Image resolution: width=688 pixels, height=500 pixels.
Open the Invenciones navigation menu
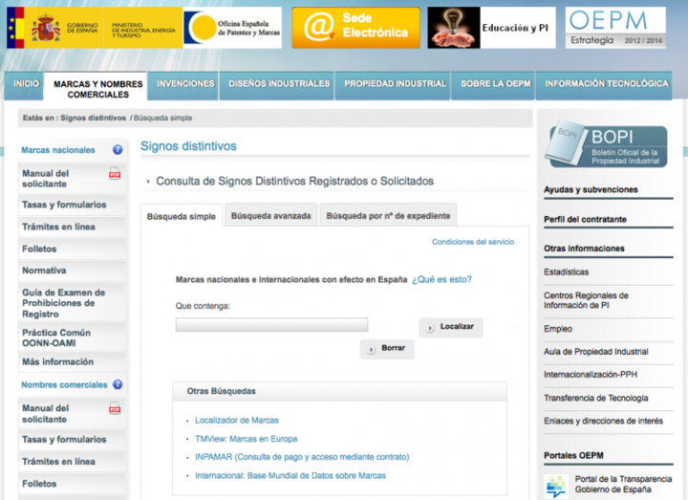185,84
